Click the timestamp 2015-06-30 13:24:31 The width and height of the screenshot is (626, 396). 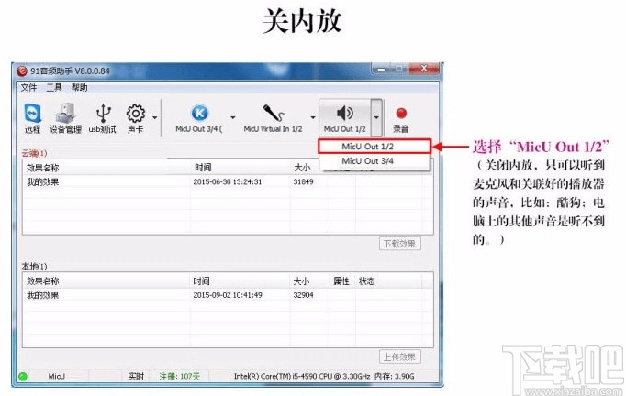228,181
